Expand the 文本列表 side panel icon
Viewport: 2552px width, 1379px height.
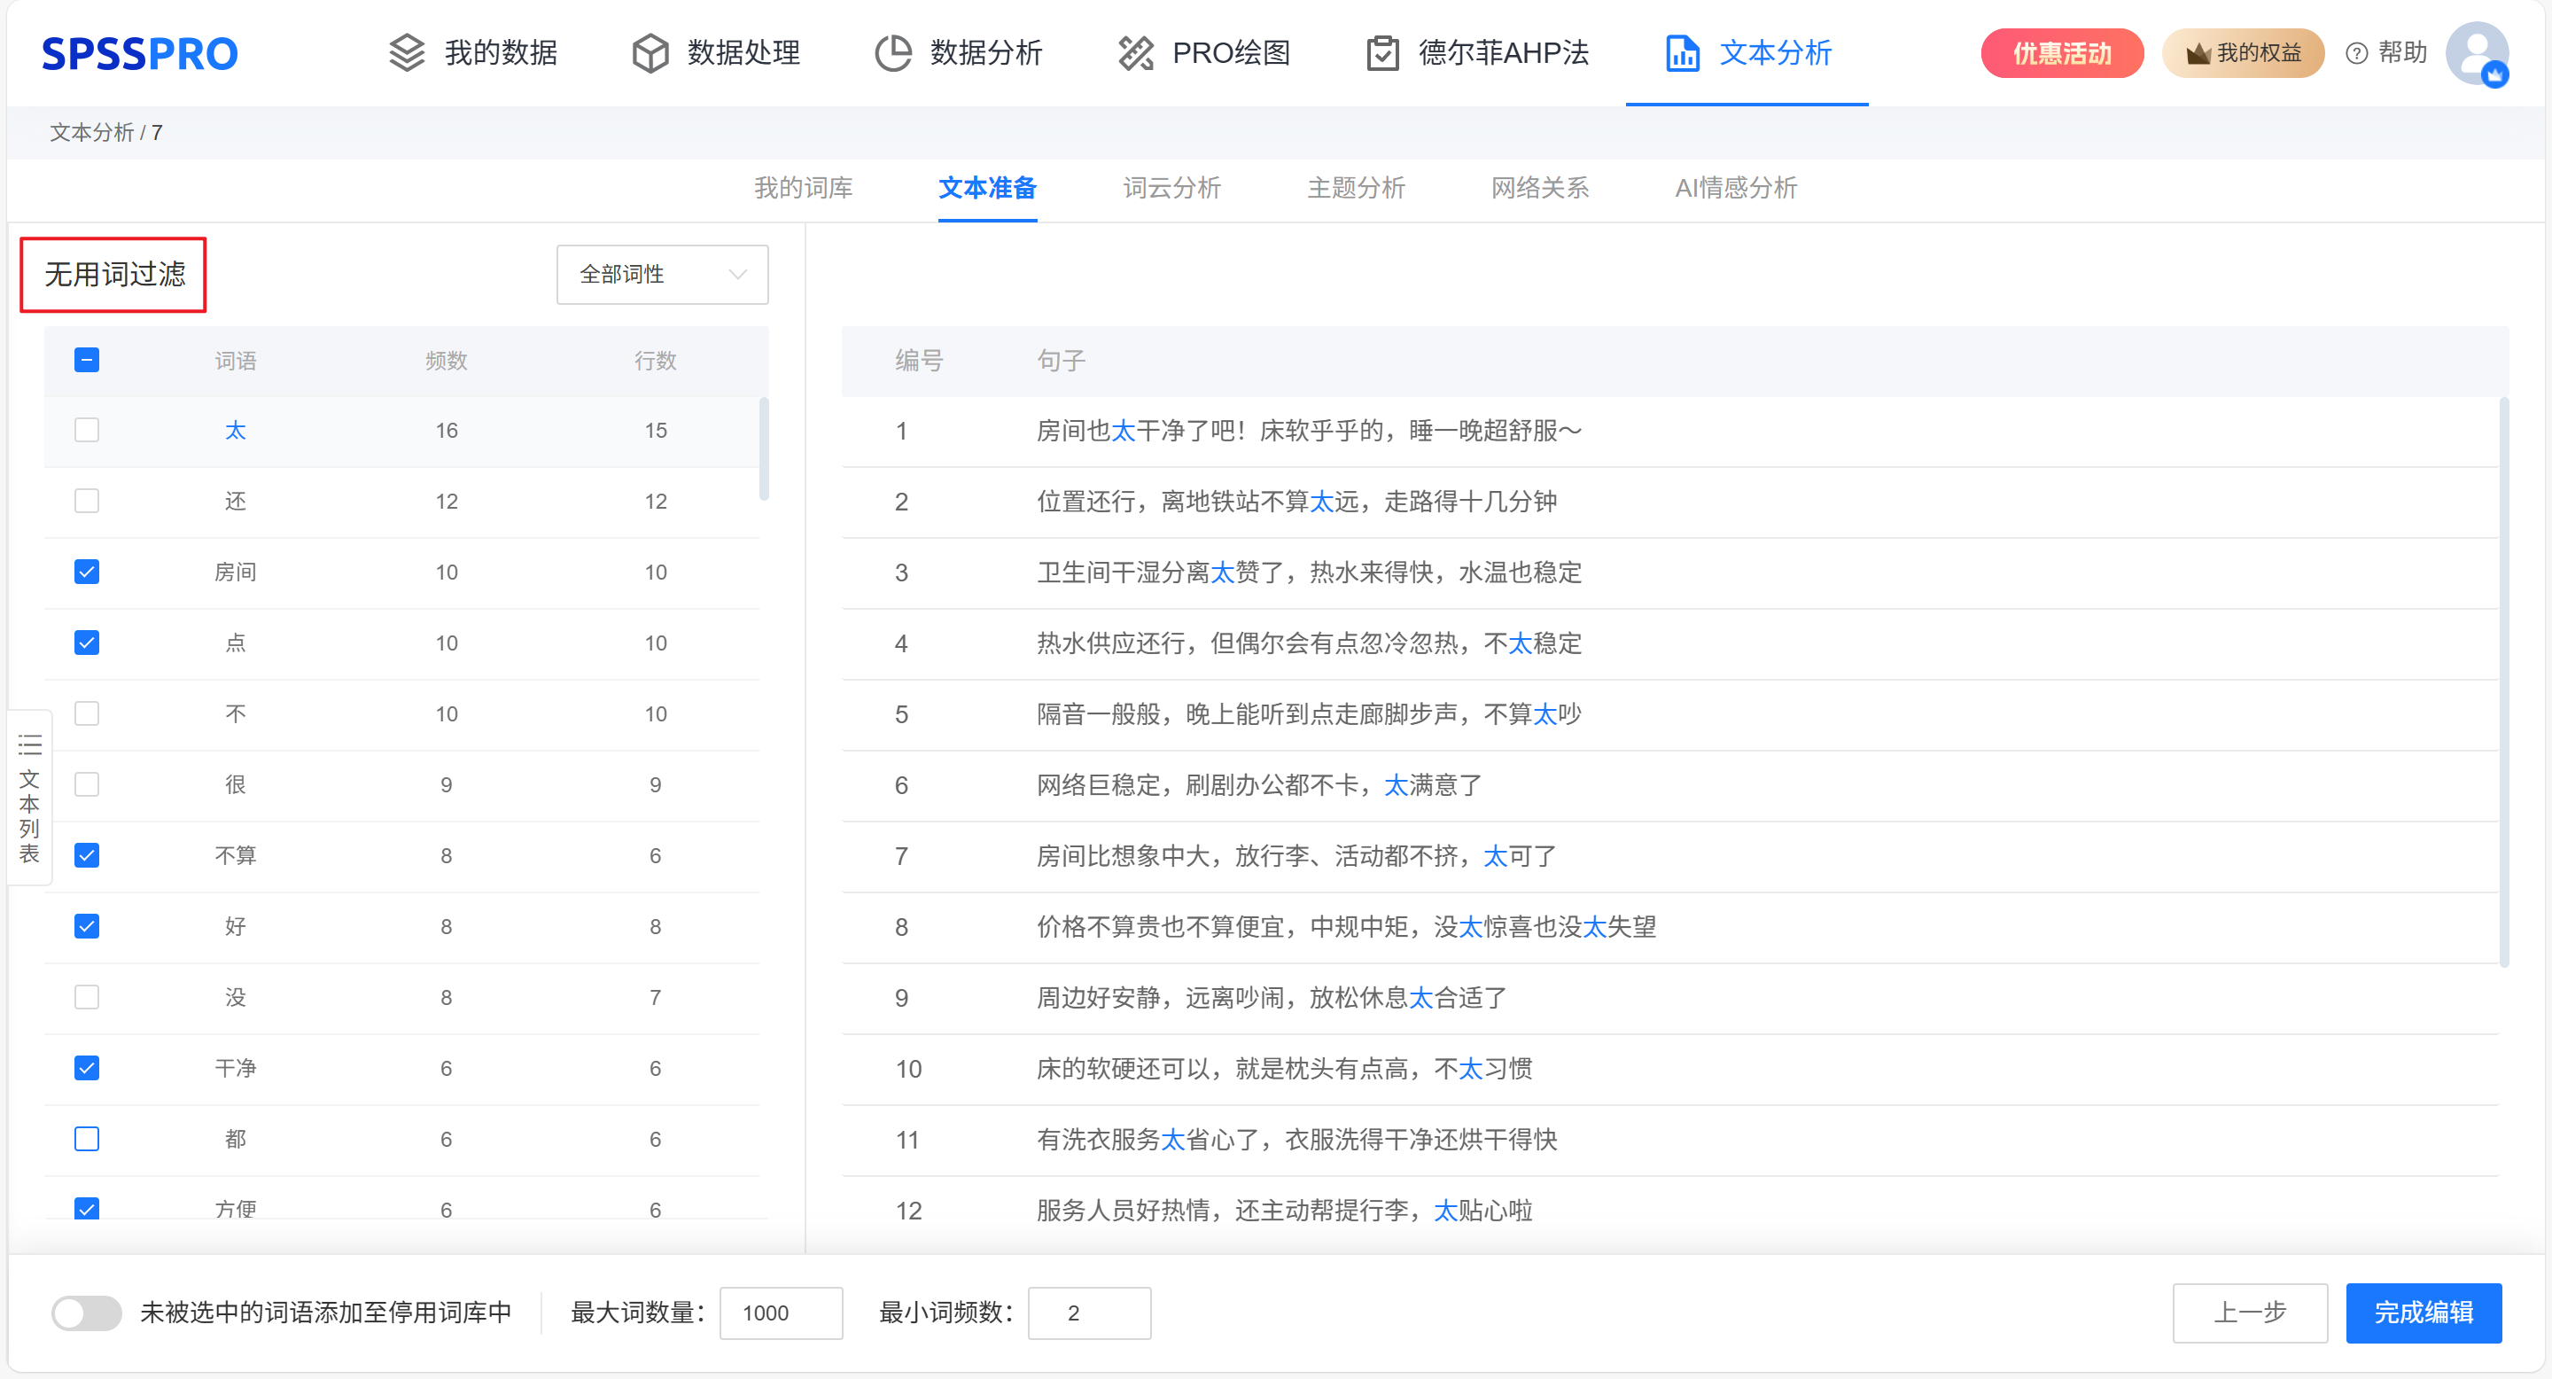30,745
